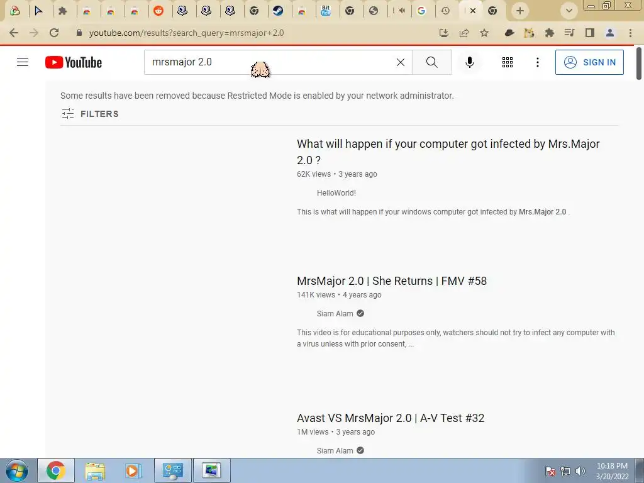Open the tab search dropdown chevron
The height and width of the screenshot is (483, 644).
tap(569, 11)
